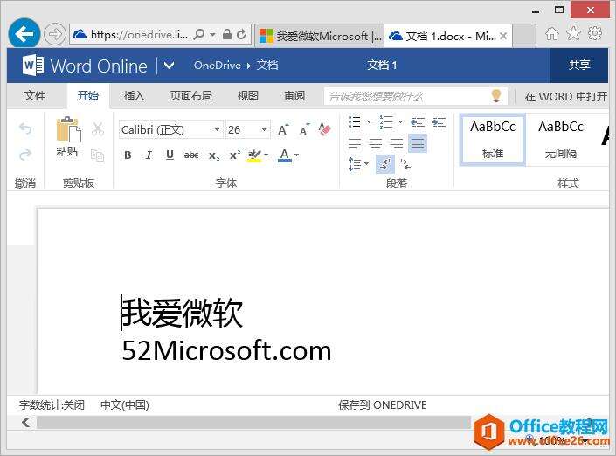Toggle justified text alignment
The image size is (616, 456).
coord(417,143)
